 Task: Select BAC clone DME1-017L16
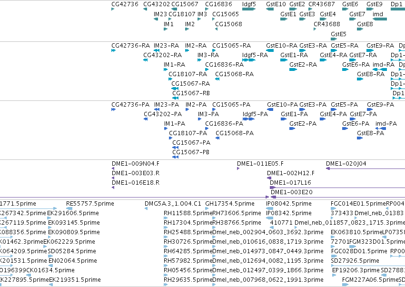click(x=290, y=183)
